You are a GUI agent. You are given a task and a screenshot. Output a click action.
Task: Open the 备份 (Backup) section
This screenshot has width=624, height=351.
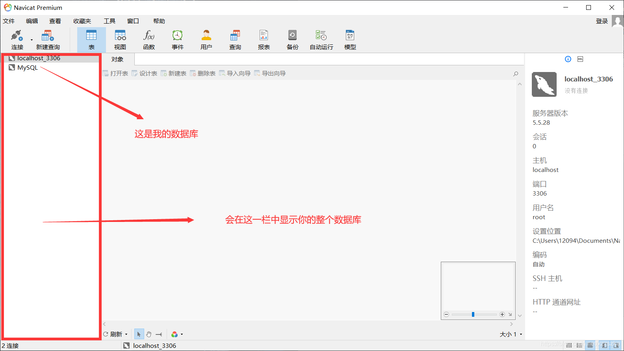[293, 40]
